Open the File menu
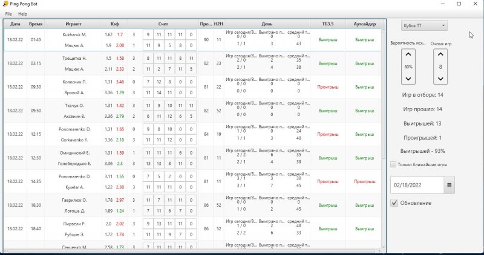This screenshot has height=255, width=484. (x=8, y=13)
